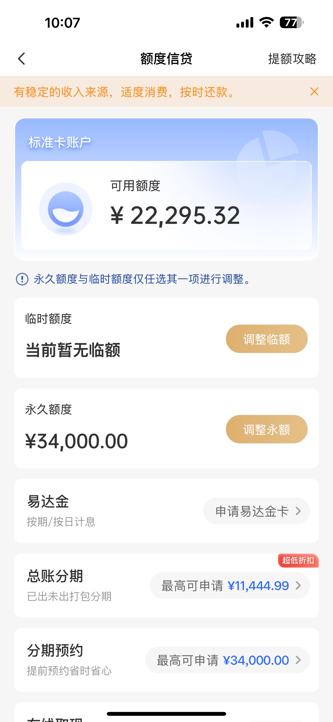This screenshot has height=722, width=333.
Task: Dismiss the orange notice banner
Action: pos(314,91)
